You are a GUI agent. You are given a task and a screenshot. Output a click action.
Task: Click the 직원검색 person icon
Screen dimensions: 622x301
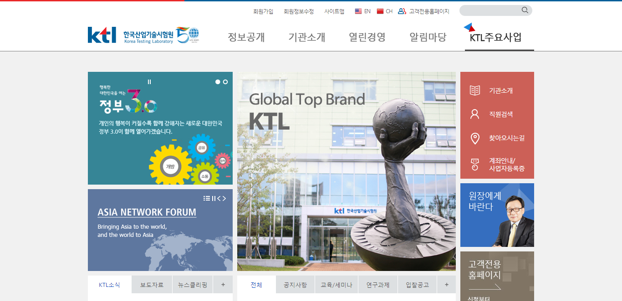(x=475, y=114)
